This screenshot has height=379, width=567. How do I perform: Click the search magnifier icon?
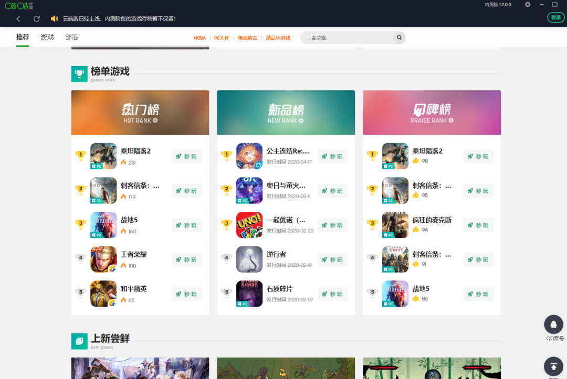[399, 38]
